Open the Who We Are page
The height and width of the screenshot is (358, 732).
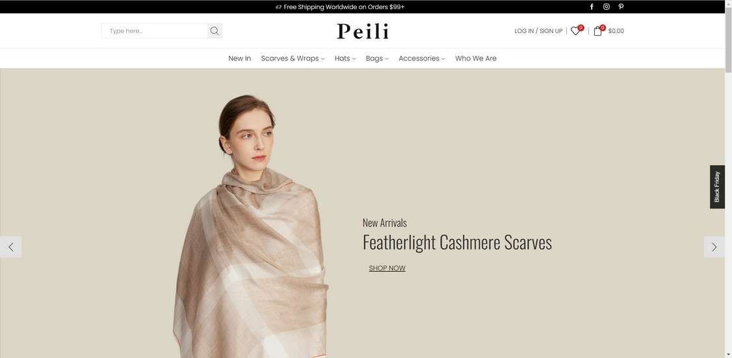(476, 58)
